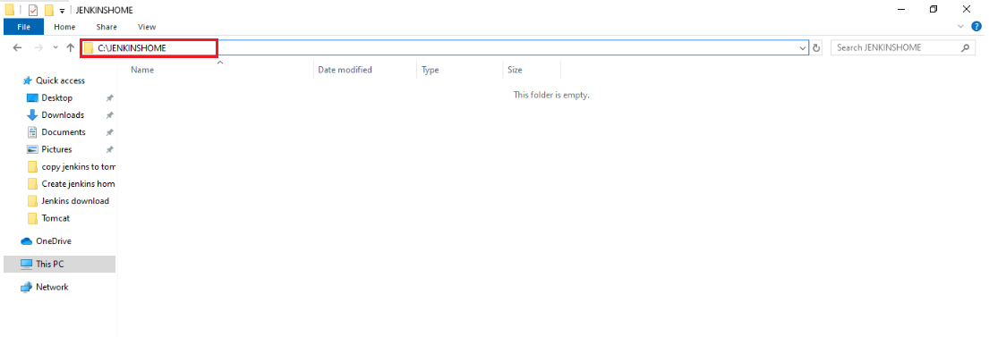Screen dimensions: 989x337
Task: Sort by Date modified column header
Action: (365, 70)
